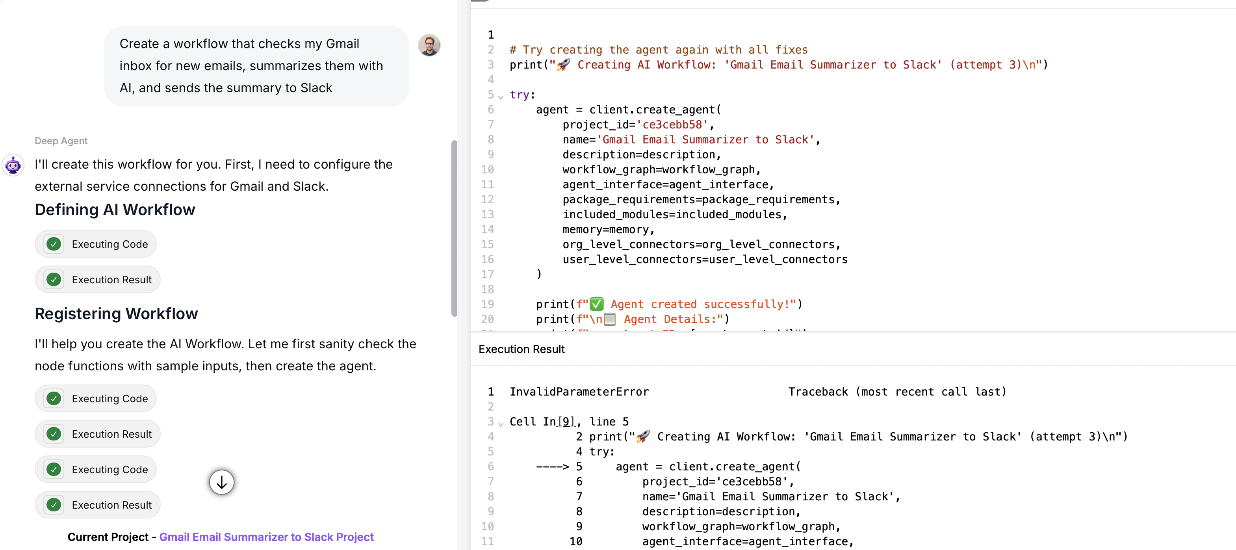Open first Executing Code step under Defining AI Workflow
This screenshot has height=550, width=1236.
pyautogui.click(x=109, y=244)
